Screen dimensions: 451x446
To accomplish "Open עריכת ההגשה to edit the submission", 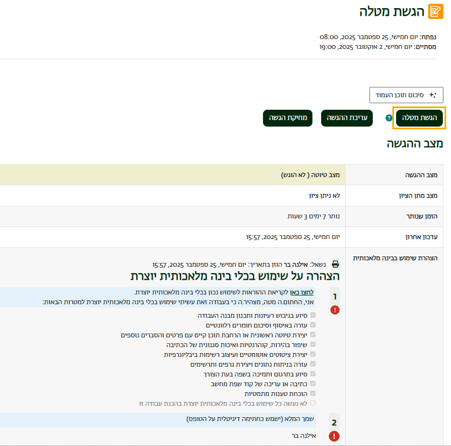I will click(x=347, y=118).
